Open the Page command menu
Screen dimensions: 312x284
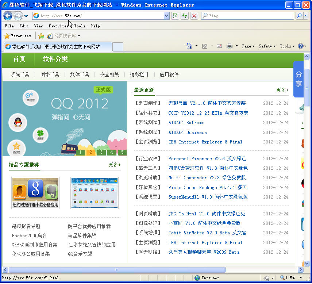point(248,46)
